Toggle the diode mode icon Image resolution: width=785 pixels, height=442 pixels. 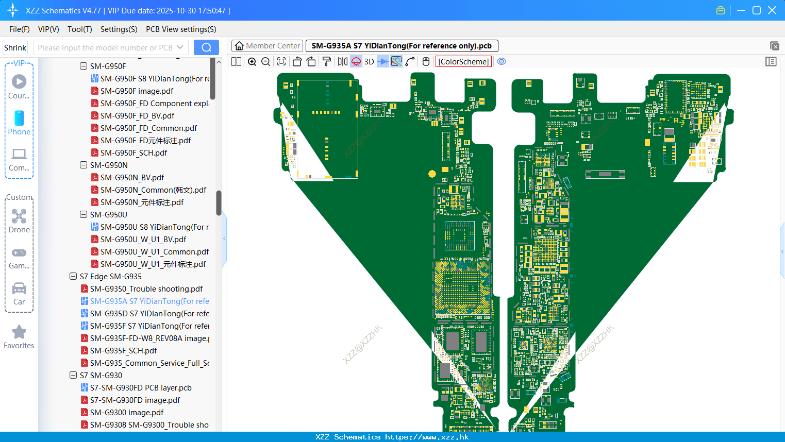click(x=383, y=62)
